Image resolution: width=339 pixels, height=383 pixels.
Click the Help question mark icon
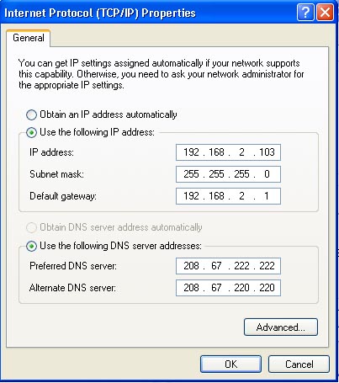tap(305, 13)
